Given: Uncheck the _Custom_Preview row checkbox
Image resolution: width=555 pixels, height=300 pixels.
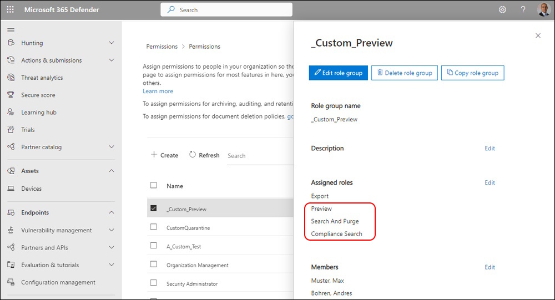Looking at the screenshot, I should tap(154, 208).
